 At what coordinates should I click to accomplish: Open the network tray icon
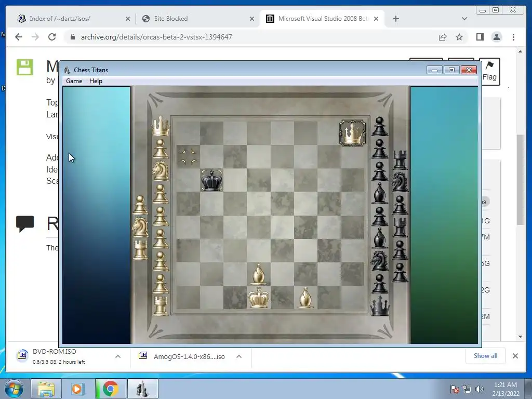coord(467,389)
